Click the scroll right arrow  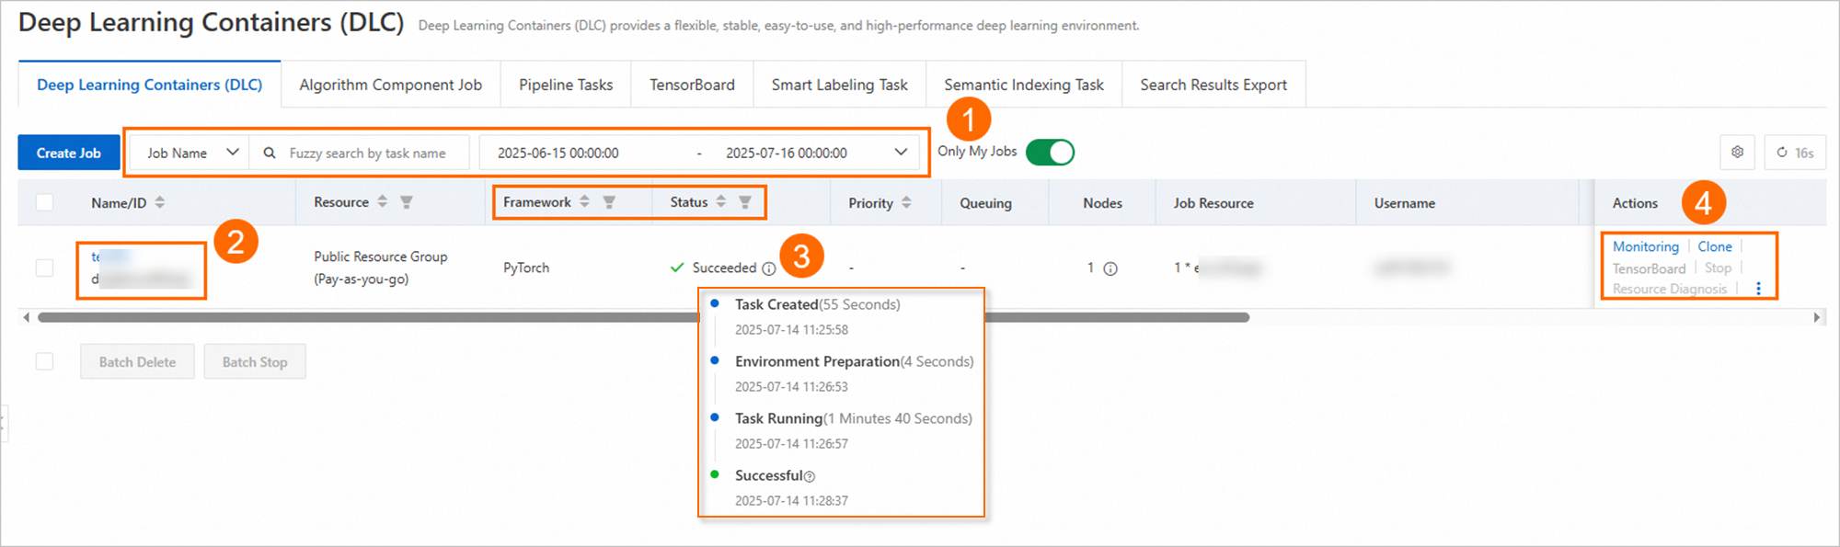coord(1817,317)
